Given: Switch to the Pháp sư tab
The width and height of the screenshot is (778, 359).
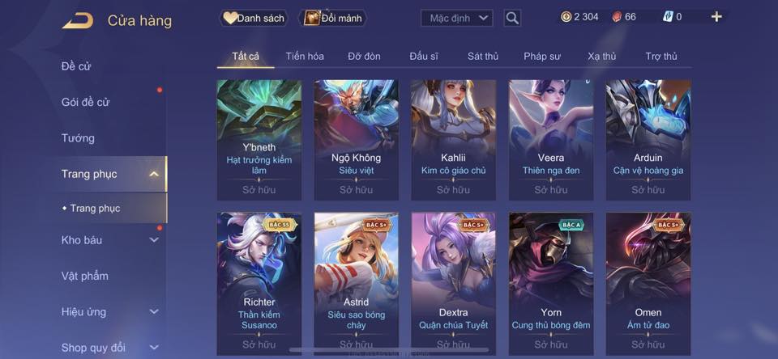Looking at the screenshot, I should pos(542,57).
